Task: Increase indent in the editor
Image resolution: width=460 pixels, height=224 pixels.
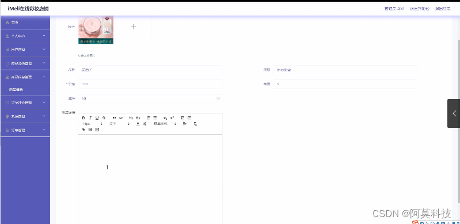Action: pyautogui.click(x=189, y=117)
